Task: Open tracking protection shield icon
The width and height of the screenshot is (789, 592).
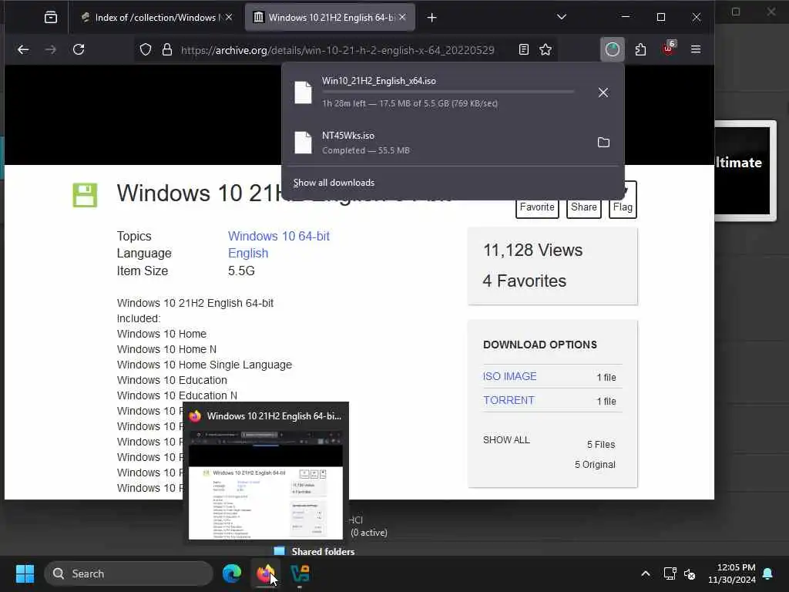Action: tap(146, 50)
